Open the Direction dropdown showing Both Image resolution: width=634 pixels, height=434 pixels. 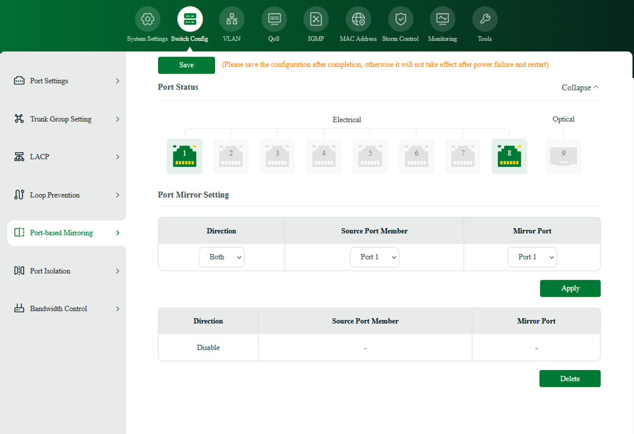[221, 257]
